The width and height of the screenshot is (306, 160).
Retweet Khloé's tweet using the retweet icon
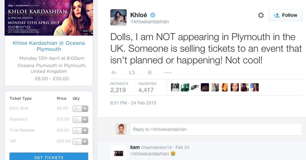click(132, 73)
